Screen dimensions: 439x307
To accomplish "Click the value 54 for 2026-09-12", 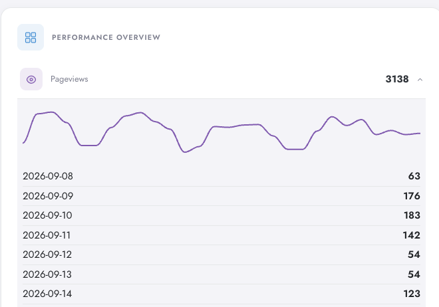I will (x=414, y=255).
